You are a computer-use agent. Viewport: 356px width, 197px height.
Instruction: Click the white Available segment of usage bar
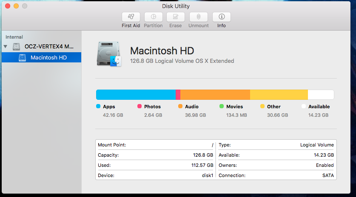[x=321, y=95]
